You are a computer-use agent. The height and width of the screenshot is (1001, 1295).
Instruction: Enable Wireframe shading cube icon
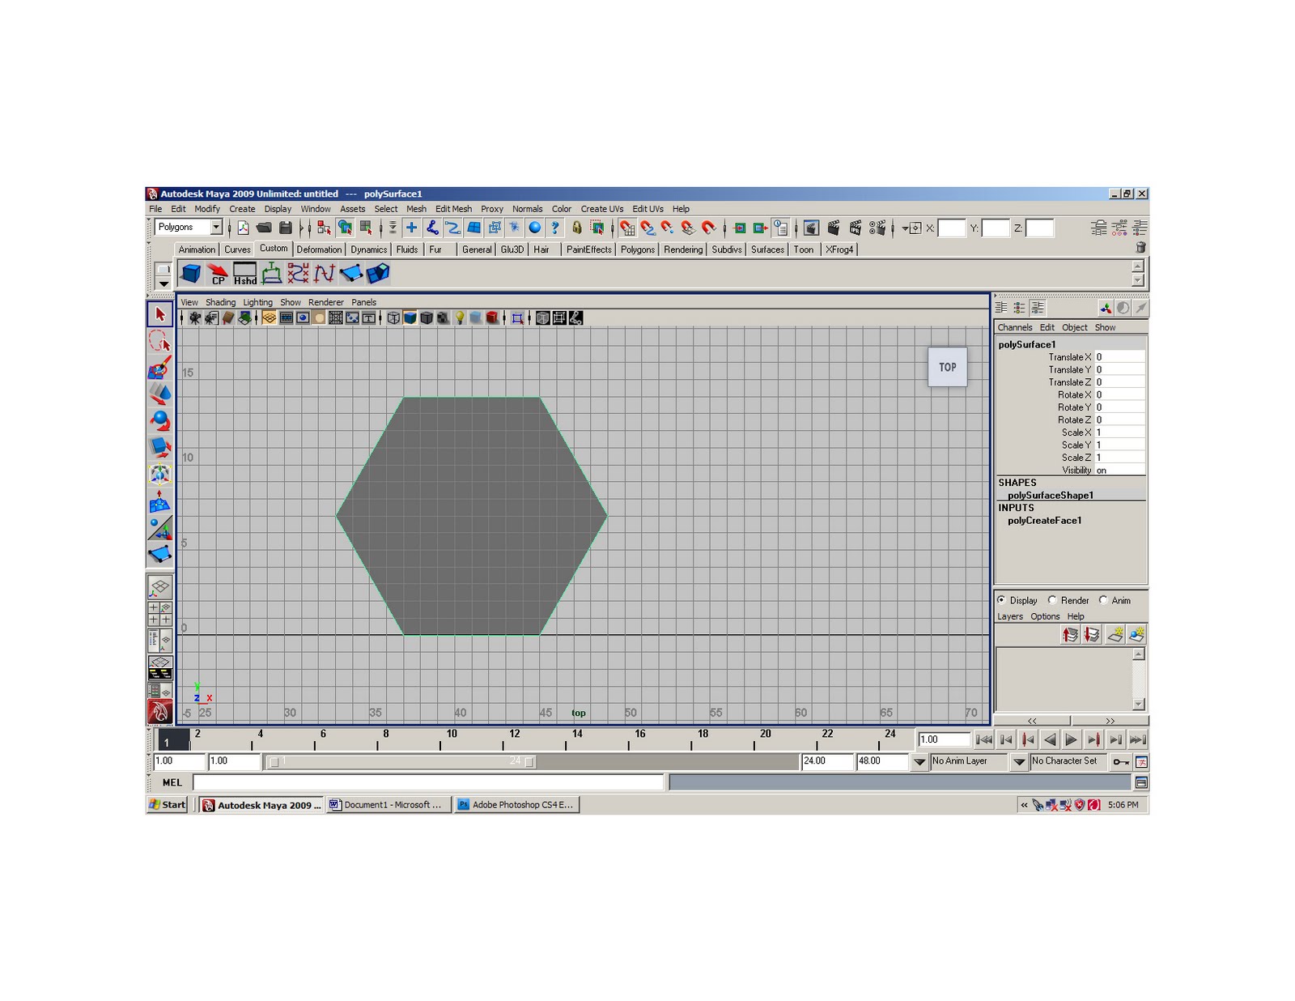point(393,318)
